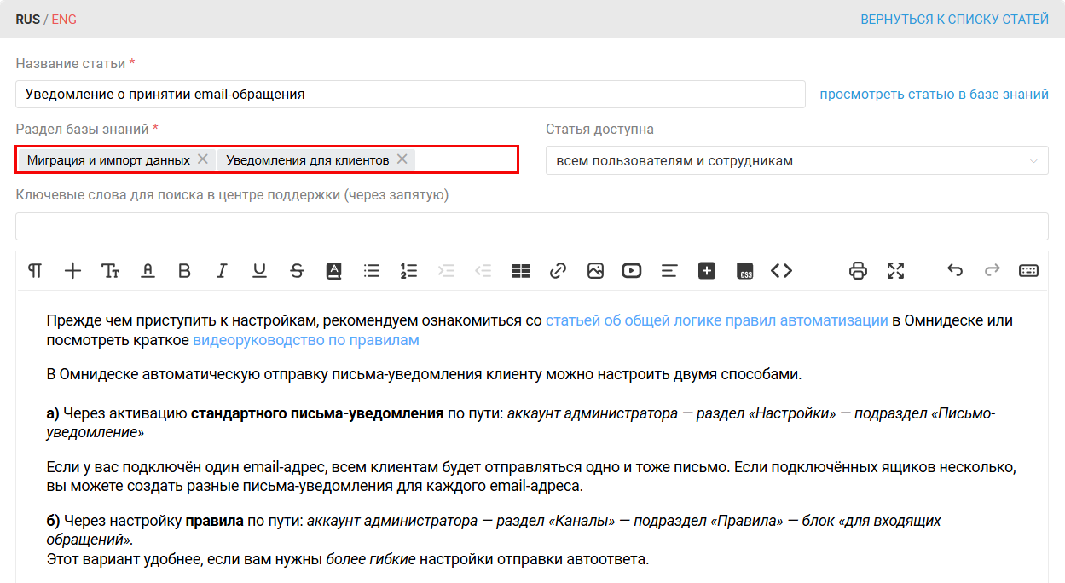Toggle fullscreen editor mode
Image resolution: width=1065 pixels, height=583 pixels.
[x=895, y=271]
